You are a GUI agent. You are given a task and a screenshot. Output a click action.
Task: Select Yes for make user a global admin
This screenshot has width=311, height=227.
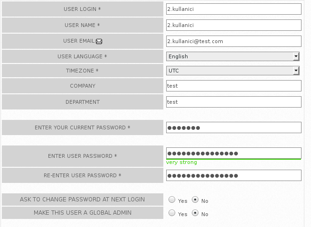coord(172,213)
